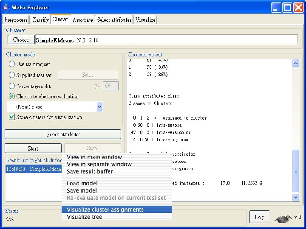Maximize the Weka Explorer window

point(287,7)
